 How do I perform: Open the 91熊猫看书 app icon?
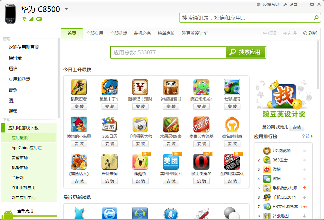[171, 87]
